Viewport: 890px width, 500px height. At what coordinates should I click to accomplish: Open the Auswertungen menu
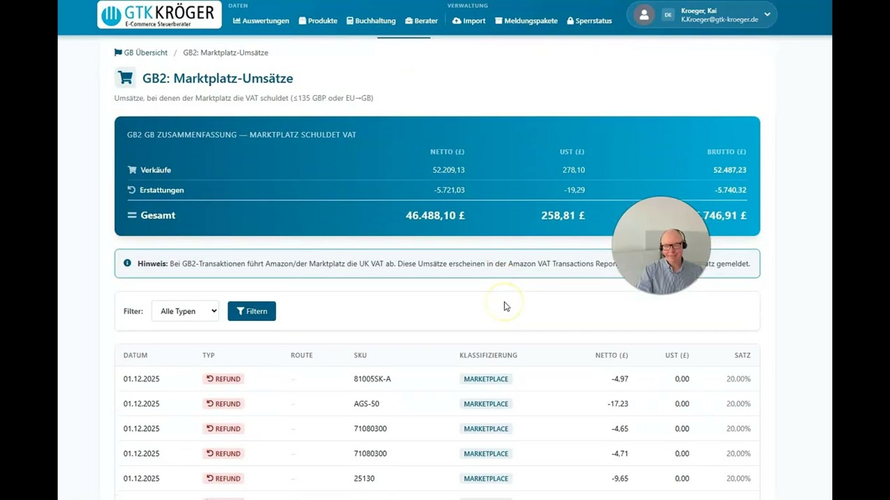click(261, 21)
